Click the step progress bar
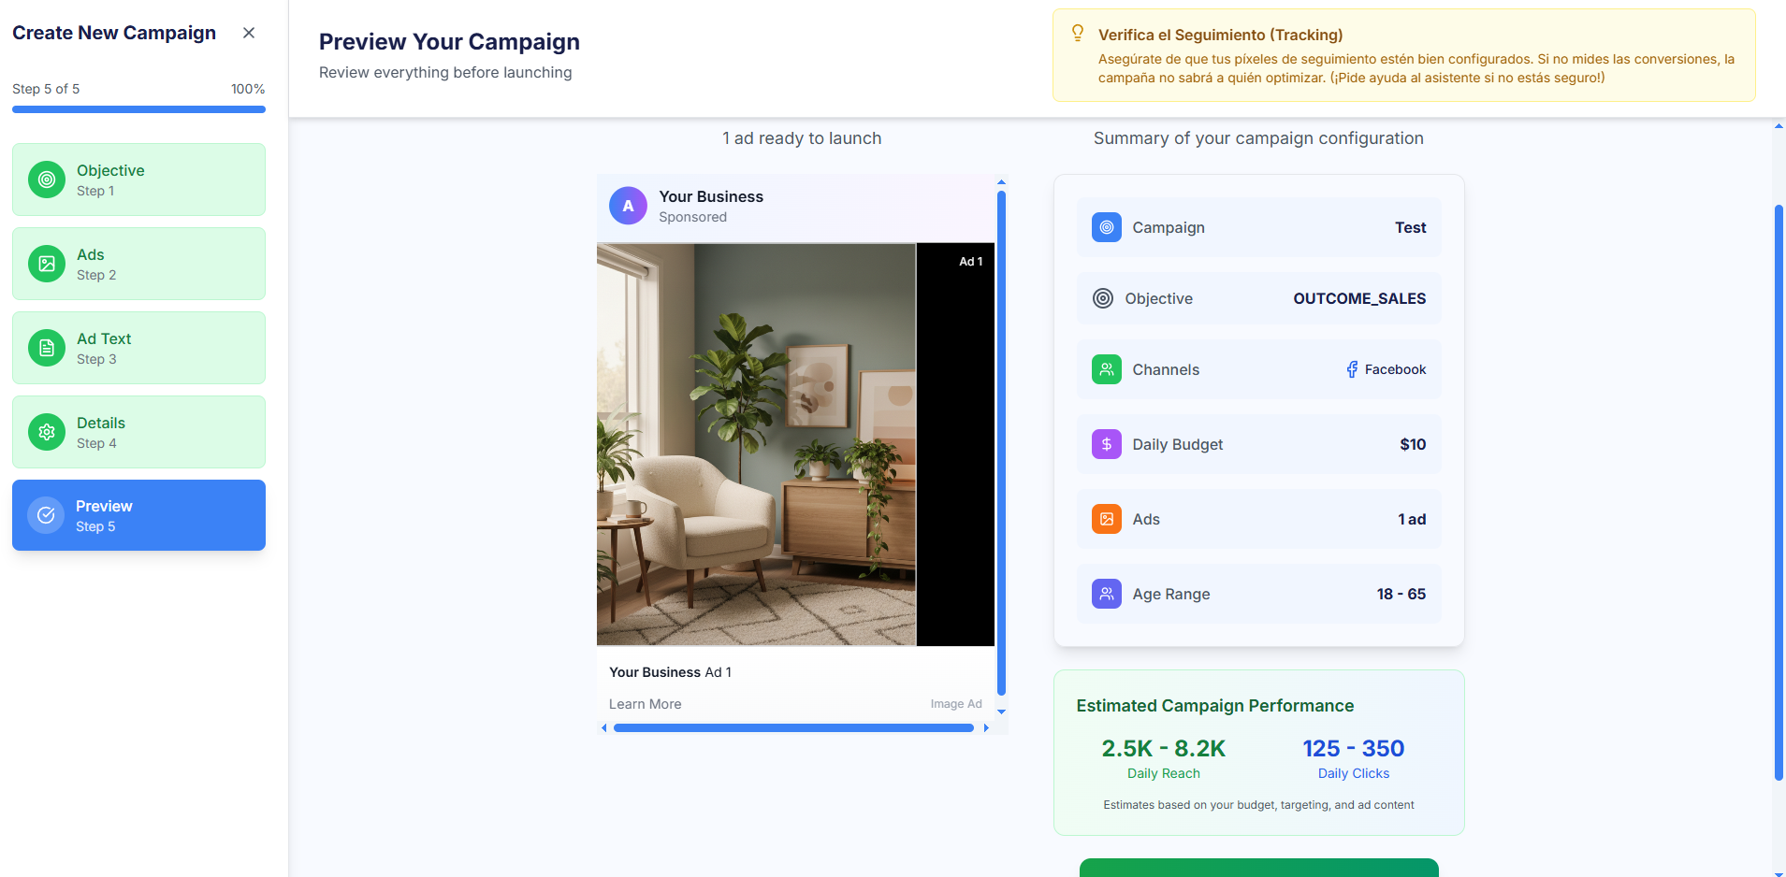Image resolution: width=1786 pixels, height=877 pixels. pos(138,109)
